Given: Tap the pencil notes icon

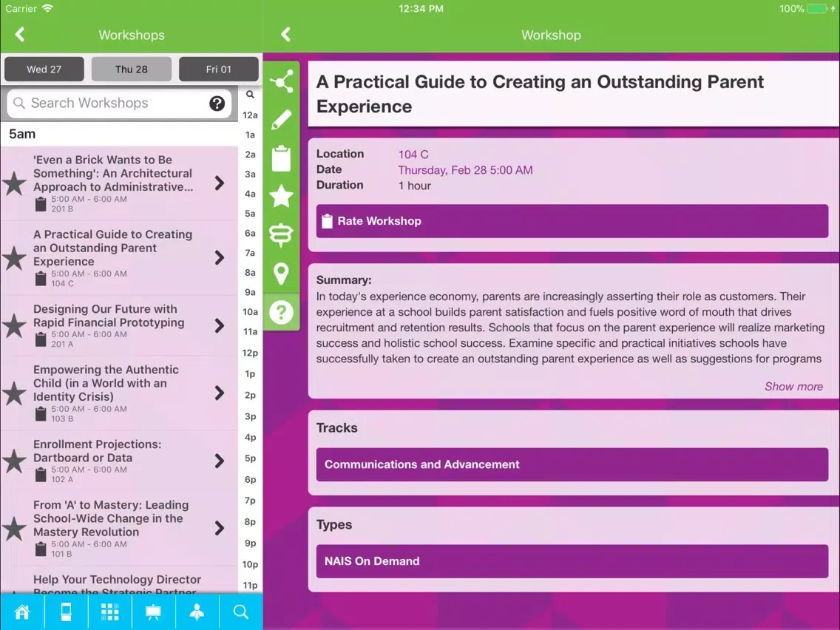Looking at the screenshot, I should click(x=281, y=120).
